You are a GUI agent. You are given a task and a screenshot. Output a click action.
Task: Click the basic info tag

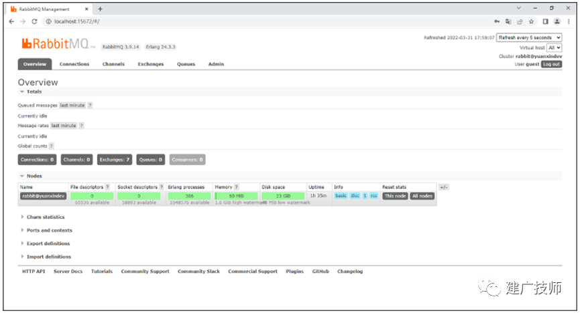click(x=341, y=196)
